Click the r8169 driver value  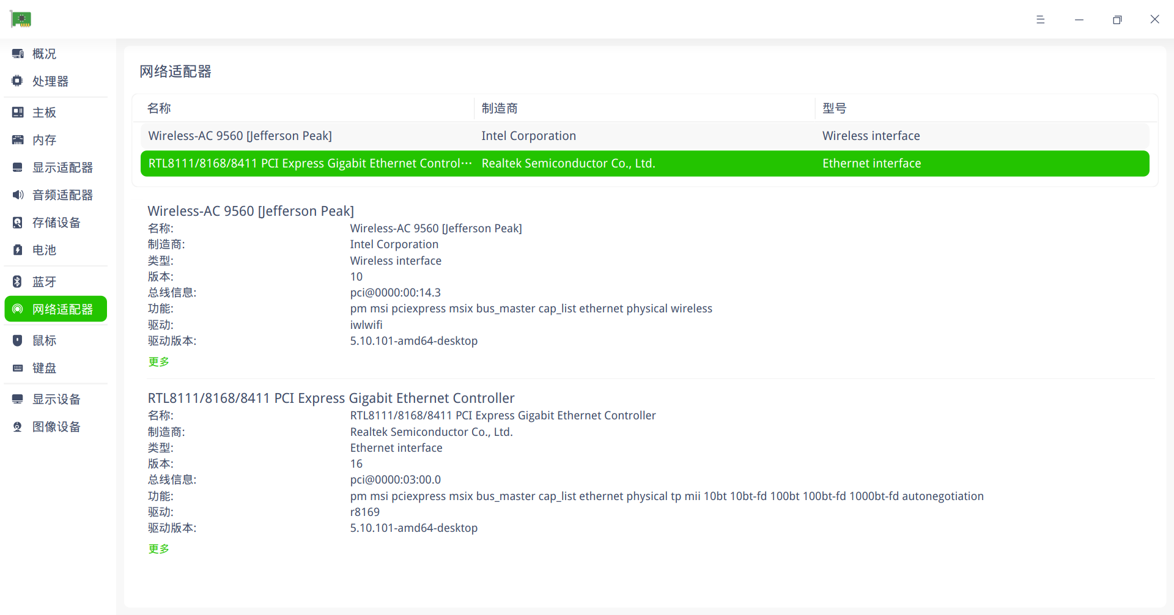365,512
